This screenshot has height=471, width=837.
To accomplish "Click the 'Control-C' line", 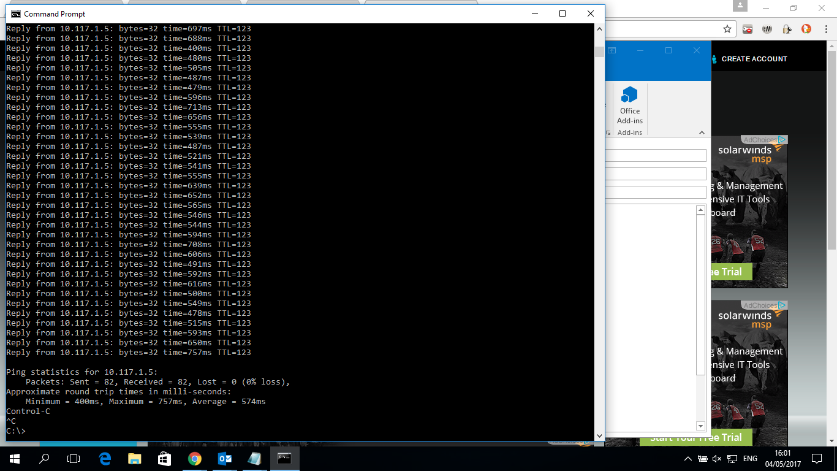I will pos(28,412).
